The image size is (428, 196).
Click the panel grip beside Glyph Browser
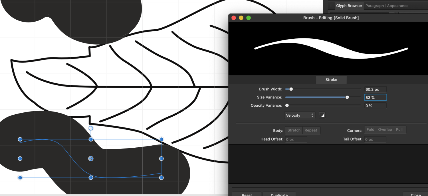pyautogui.click(x=331, y=6)
